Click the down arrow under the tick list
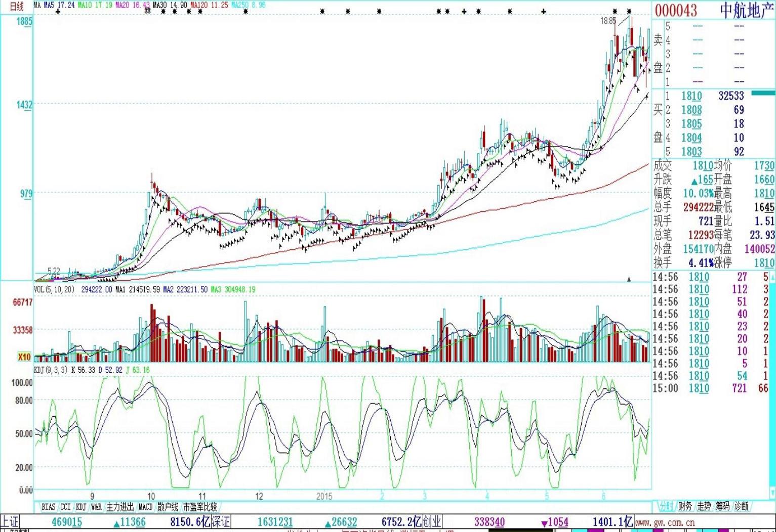Screen dimensions: 776x532 [772, 492]
